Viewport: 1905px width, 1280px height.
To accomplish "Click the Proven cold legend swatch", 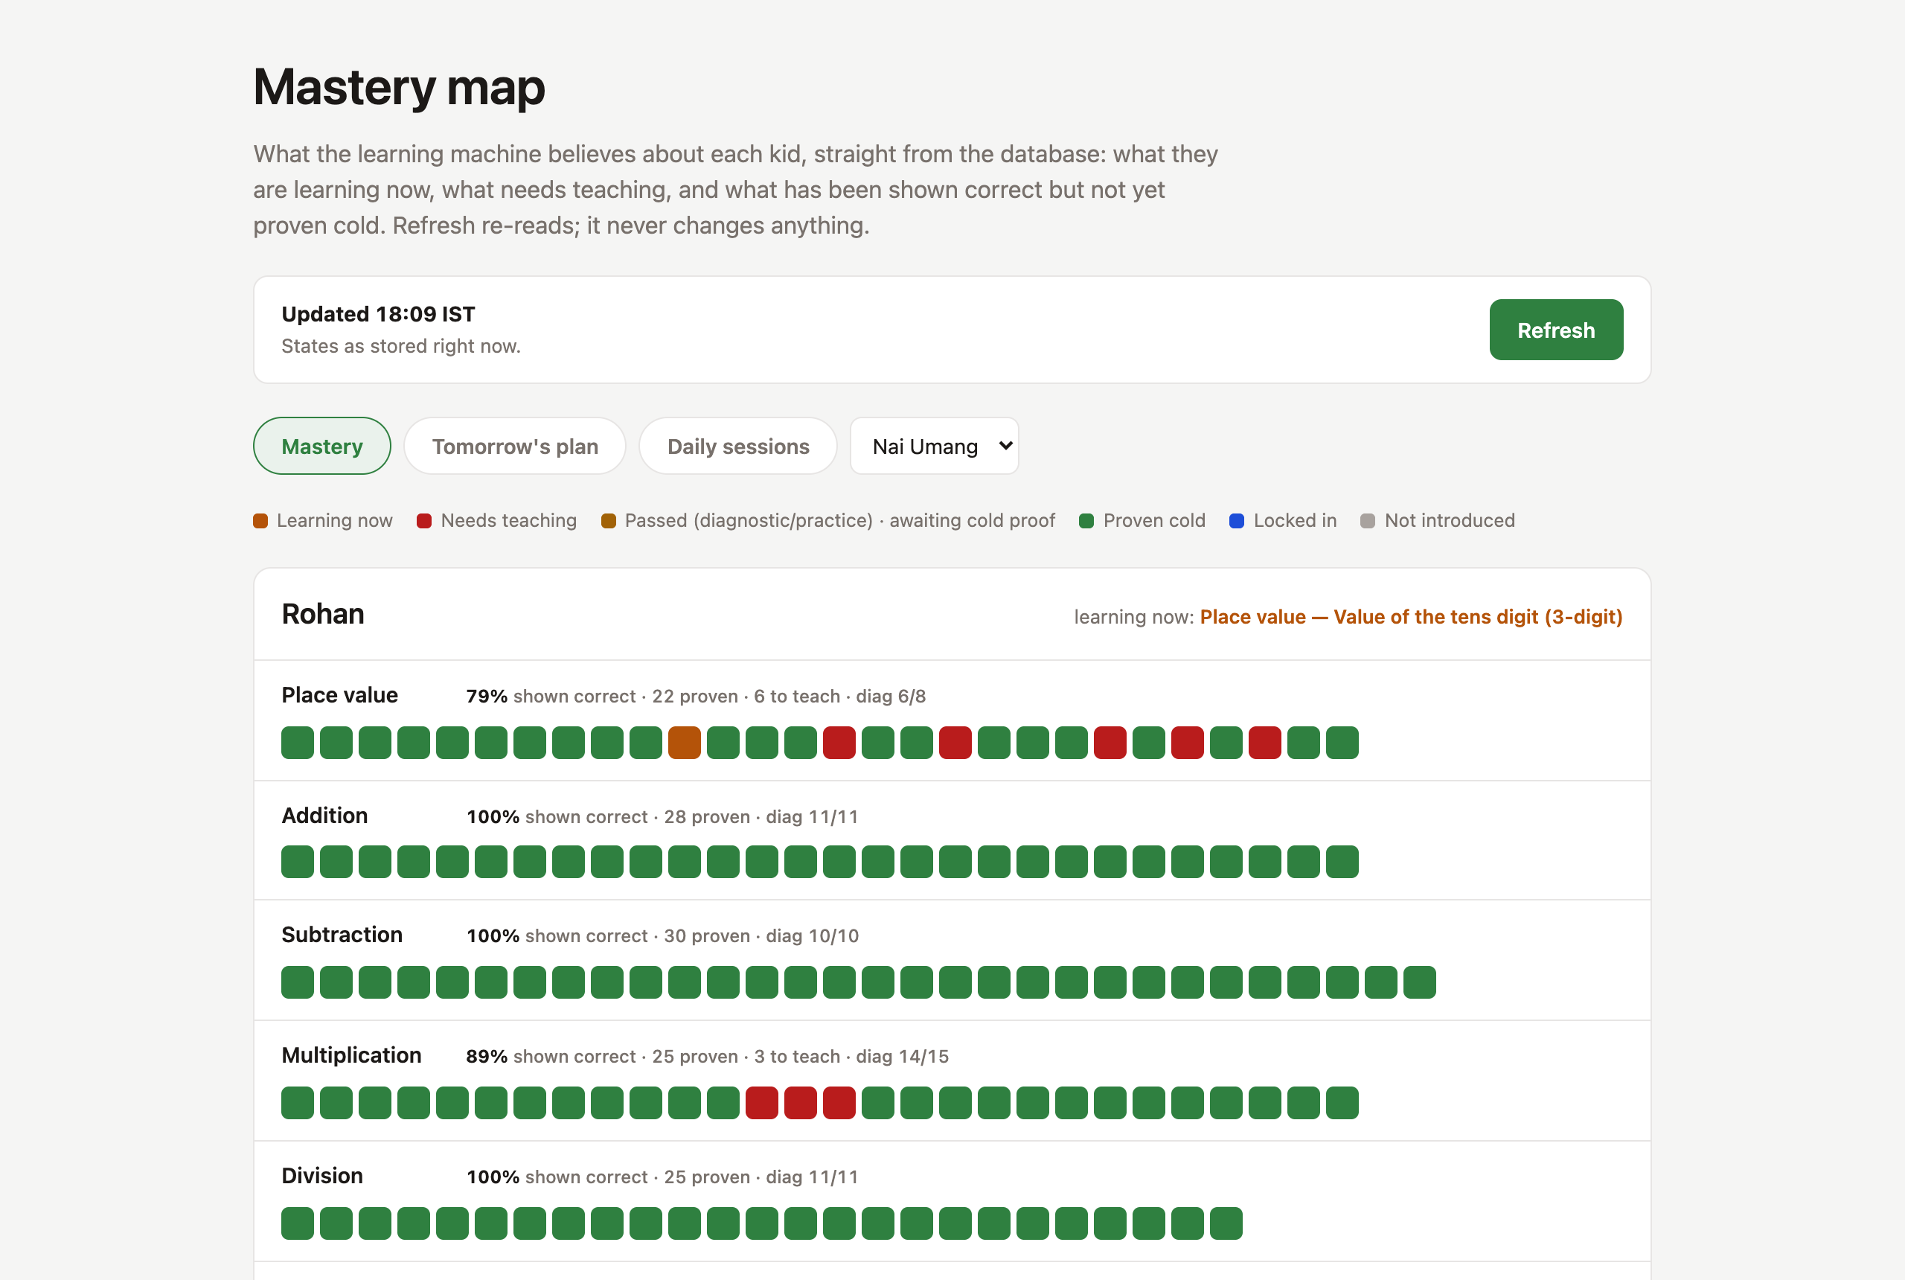I will coord(1086,521).
